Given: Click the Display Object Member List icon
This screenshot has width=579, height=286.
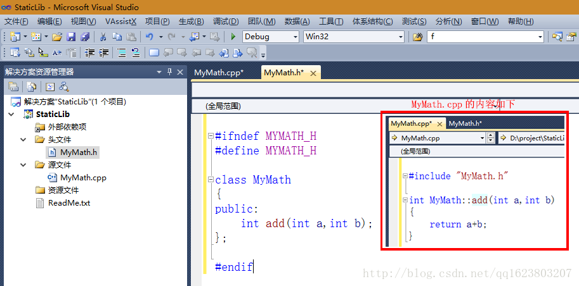Looking at the screenshot, I should pyautogui.click(x=15, y=53).
